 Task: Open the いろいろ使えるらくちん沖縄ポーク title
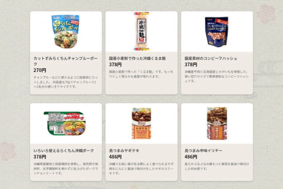click(64, 150)
